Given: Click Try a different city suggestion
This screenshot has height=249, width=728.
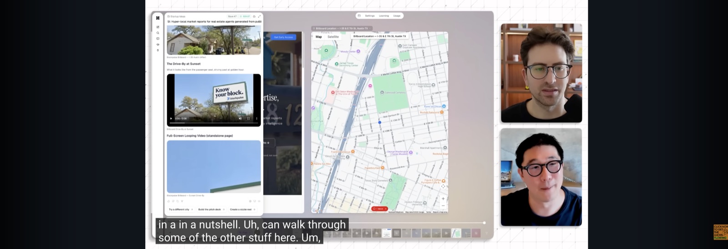Looking at the screenshot, I should point(181,209).
